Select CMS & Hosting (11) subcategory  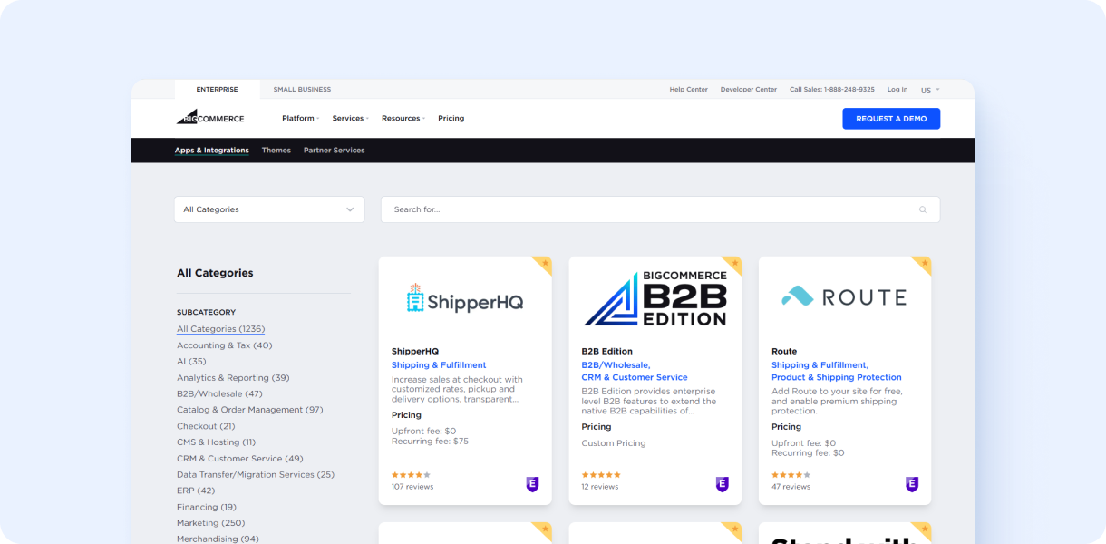[x=216, y=442]
